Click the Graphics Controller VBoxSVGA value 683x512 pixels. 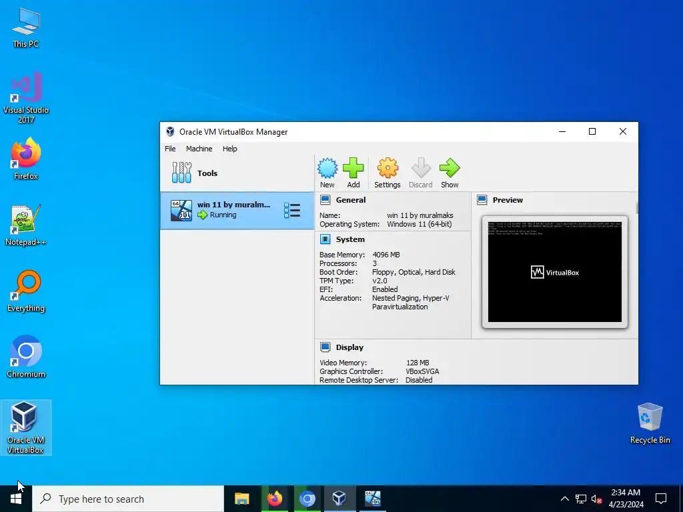(422, 371)
